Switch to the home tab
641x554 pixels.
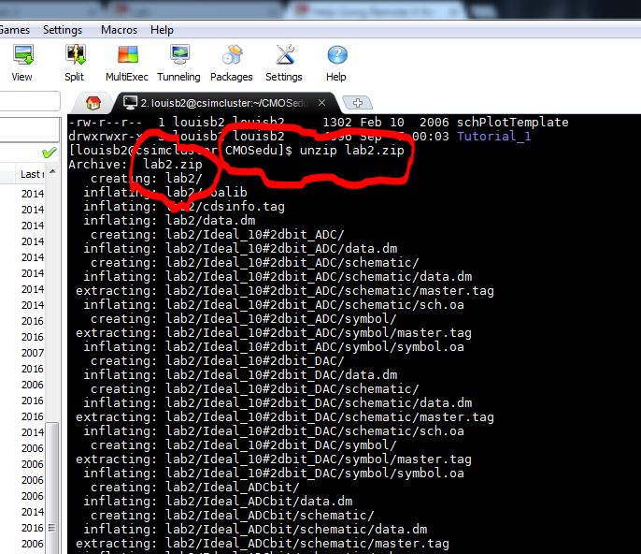coord(93,103)
